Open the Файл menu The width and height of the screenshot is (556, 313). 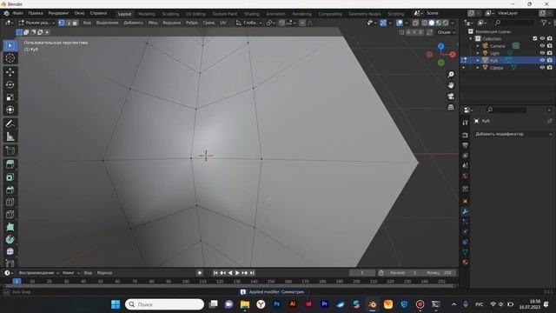click(17, 13)
